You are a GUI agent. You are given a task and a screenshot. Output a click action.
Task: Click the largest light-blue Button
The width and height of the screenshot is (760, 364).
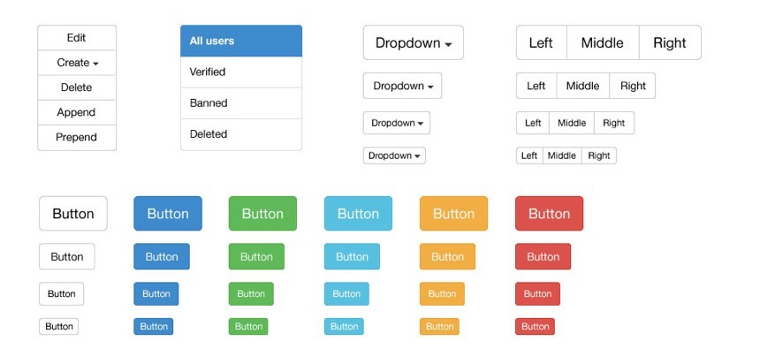[358, 213]
